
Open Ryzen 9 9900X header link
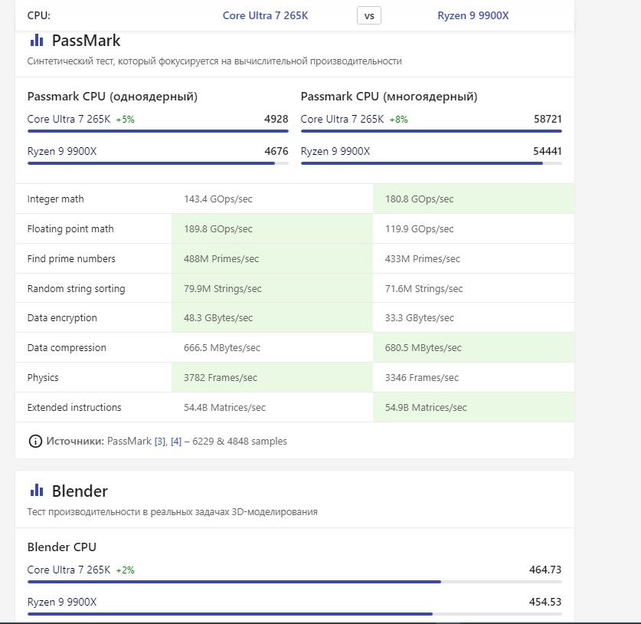pyautogui.click(x=473, y=15)
